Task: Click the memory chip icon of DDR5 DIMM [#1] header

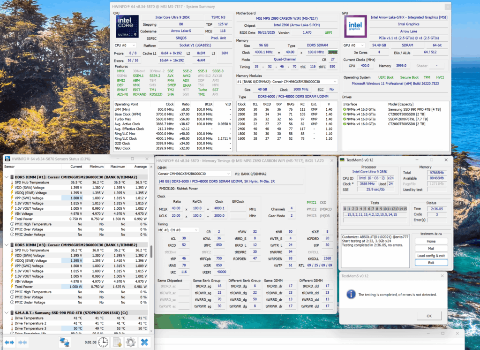Action: (12, 177)
